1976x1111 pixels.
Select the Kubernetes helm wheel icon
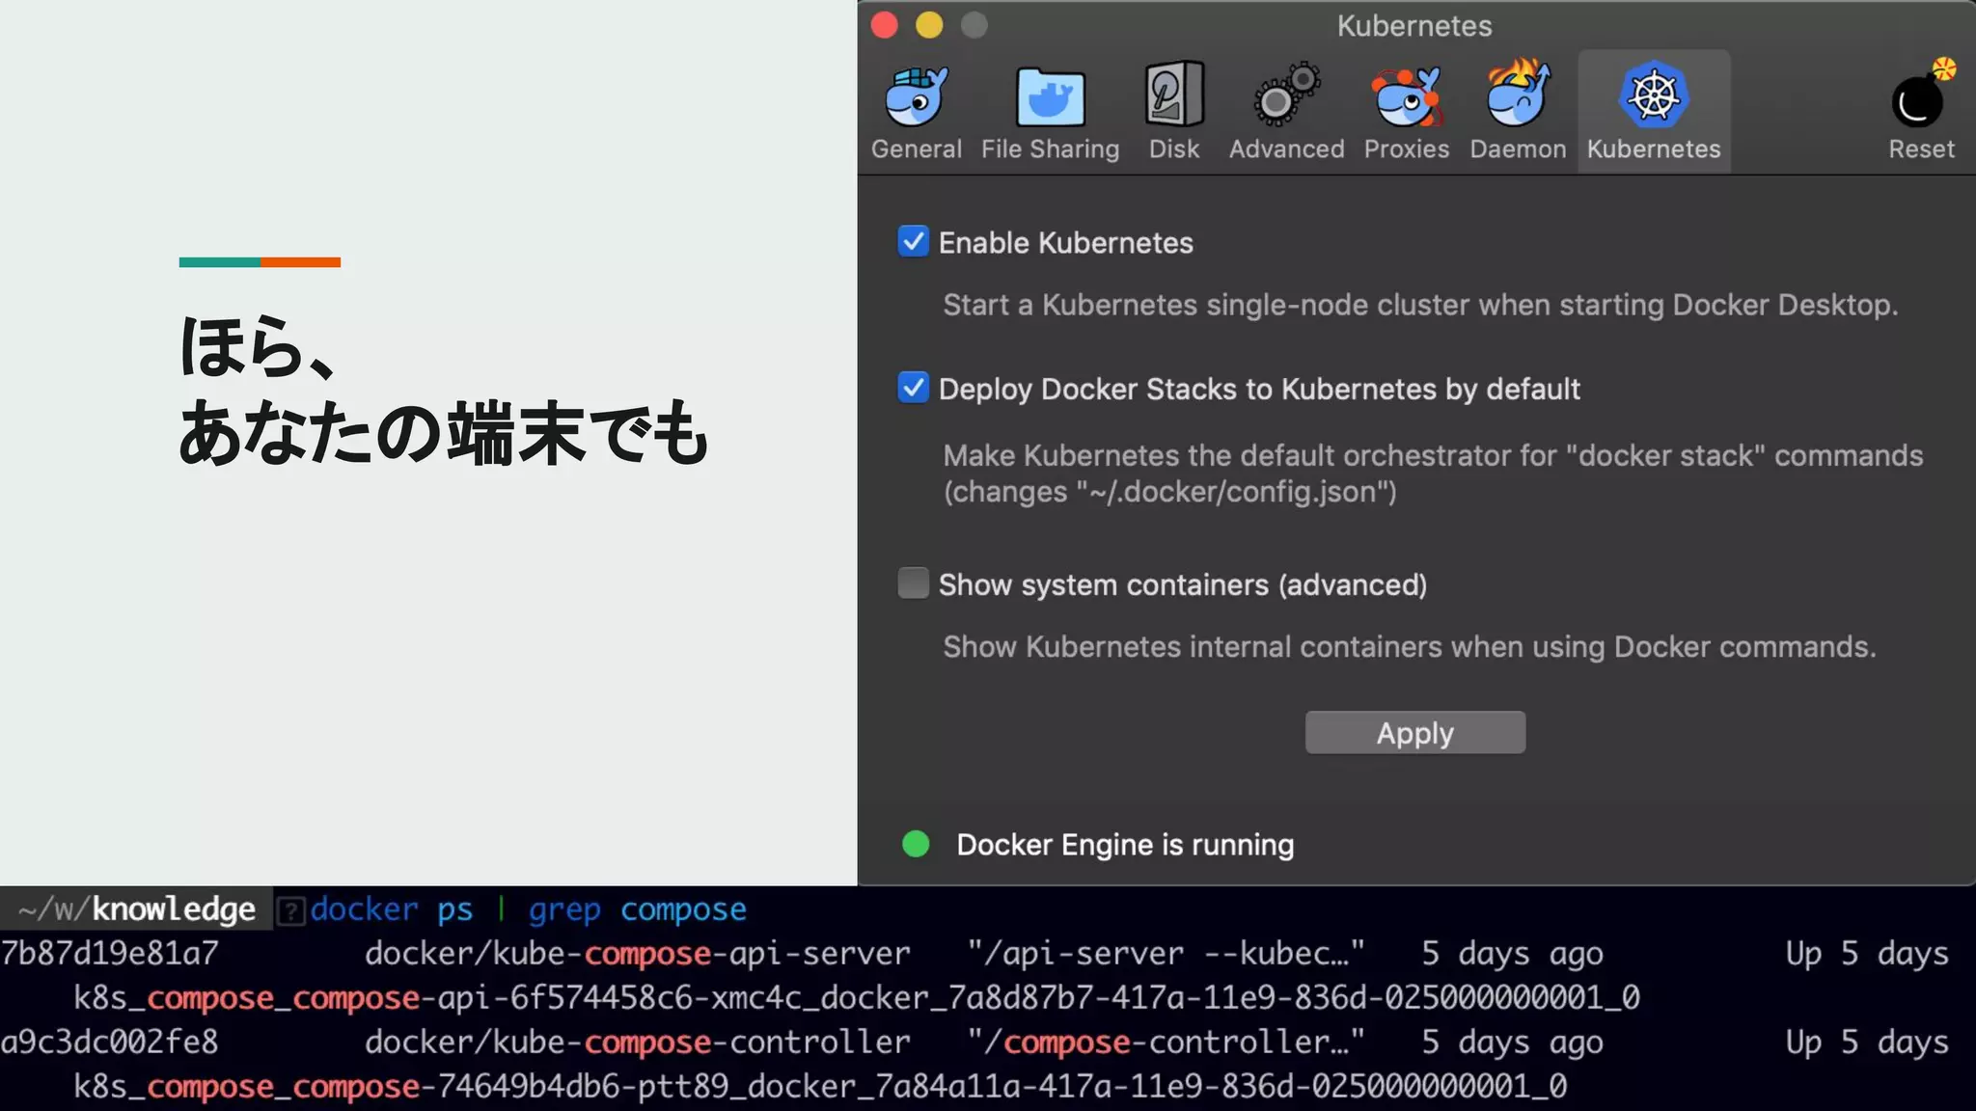click(1654, 95)
